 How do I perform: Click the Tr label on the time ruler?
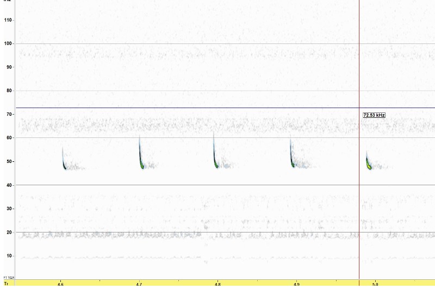(x=6, y=284)
